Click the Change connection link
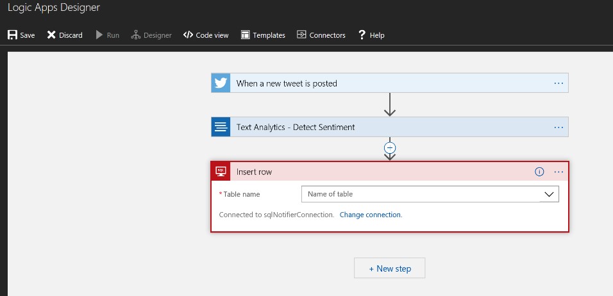 [370, 215]
